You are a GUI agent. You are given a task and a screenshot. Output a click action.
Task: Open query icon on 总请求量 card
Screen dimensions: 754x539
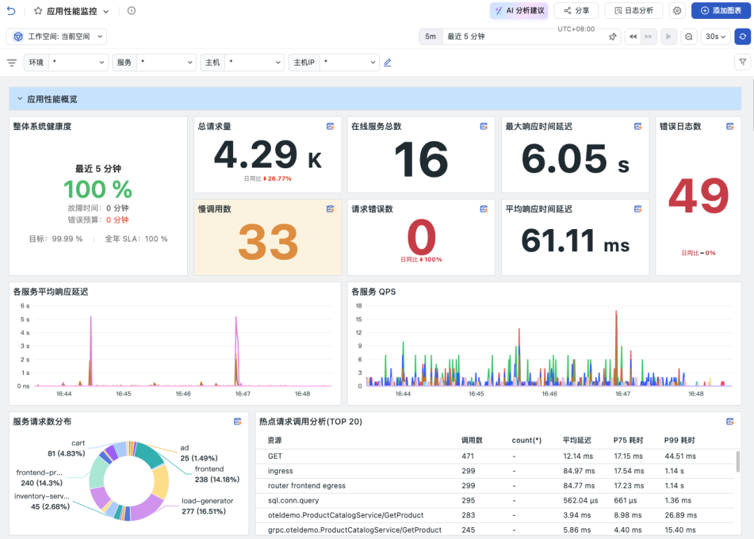(x=330, y=126)
